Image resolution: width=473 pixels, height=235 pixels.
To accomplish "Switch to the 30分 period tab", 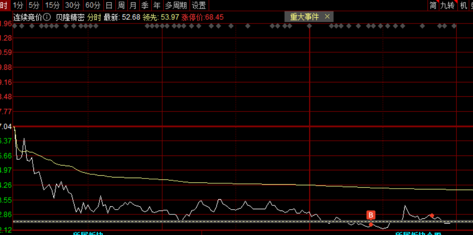I will coord(73,5).
